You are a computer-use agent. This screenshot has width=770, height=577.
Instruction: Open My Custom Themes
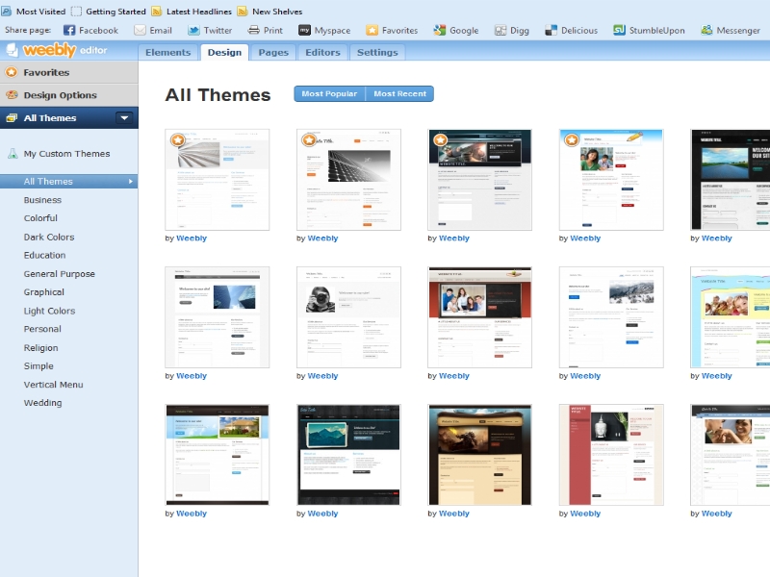[66, 154]
